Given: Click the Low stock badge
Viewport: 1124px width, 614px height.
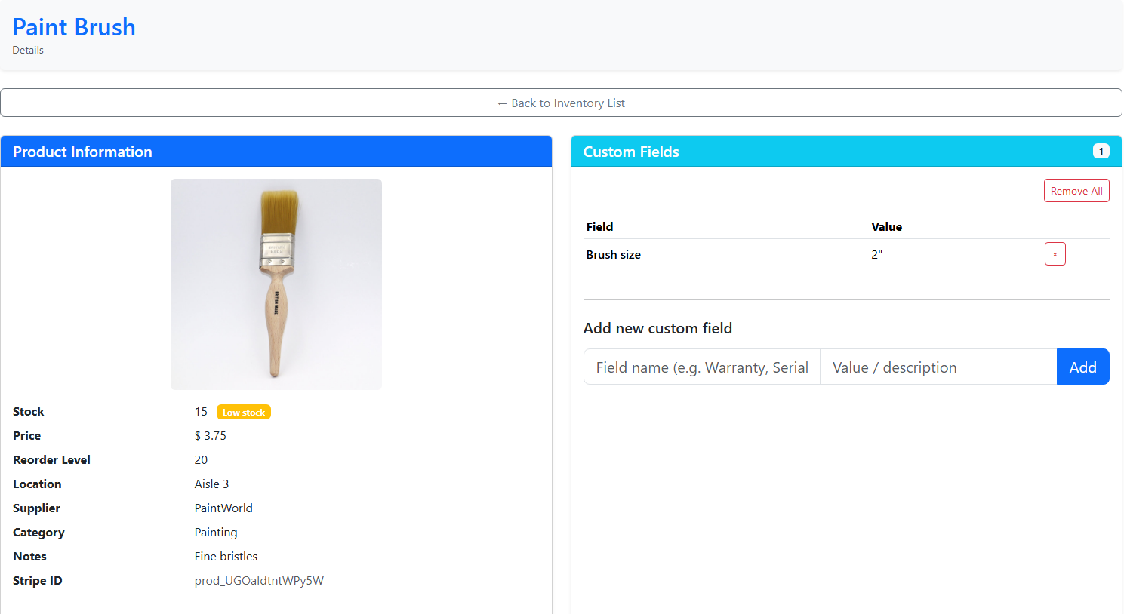Looking at the screenshot, I should pyautogui.click(x=243, y=412).
